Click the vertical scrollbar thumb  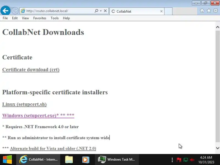point(218,86)
